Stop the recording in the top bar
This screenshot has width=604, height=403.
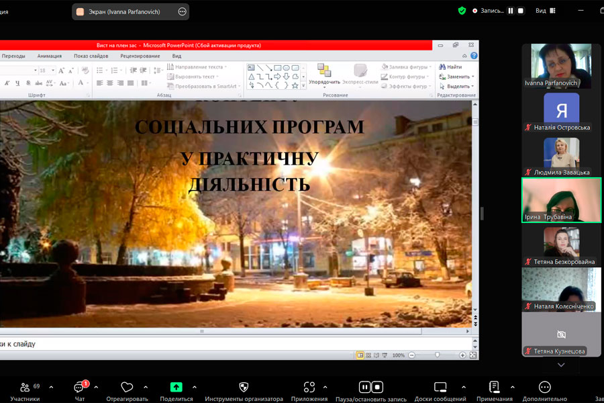[520, 11]
